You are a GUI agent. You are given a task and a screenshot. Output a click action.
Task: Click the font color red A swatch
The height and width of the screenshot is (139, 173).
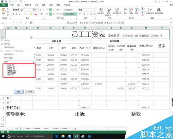pos(36,14)
